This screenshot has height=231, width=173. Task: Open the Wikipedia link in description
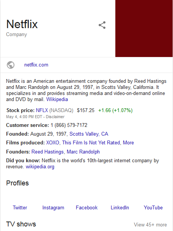[x=57, y=99]
